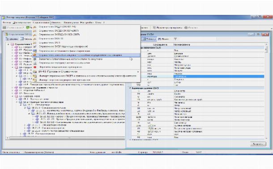Screen dimensions: 273x169
Task: Open the Настройки menu in the menu bar
Action: point(87,22)
